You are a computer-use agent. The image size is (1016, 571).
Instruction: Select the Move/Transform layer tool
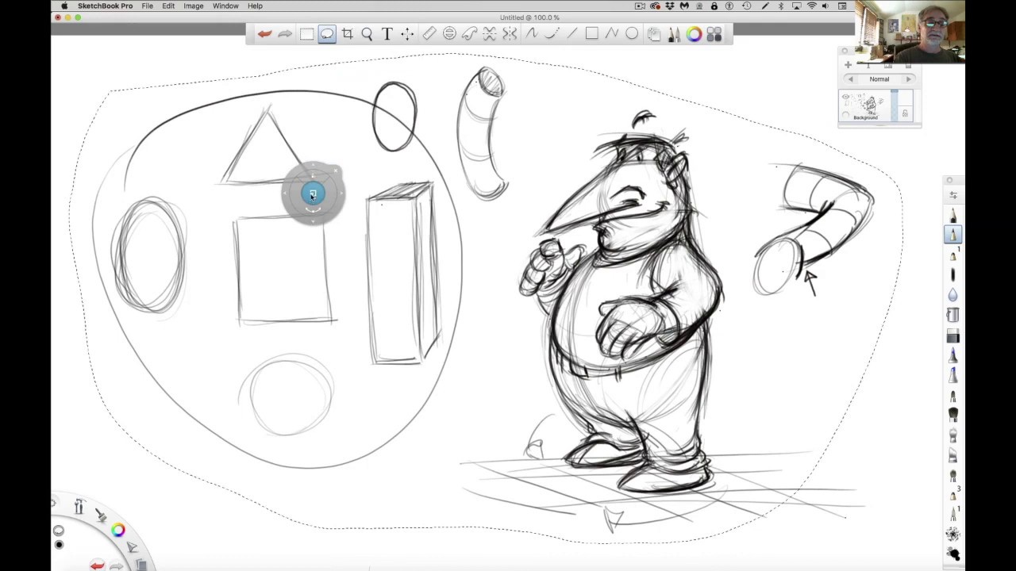(407, 34)
